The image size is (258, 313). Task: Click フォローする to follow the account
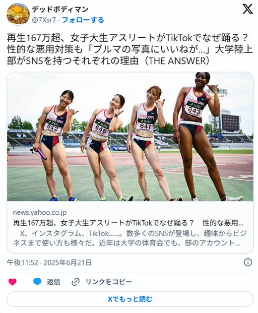pyautogui.click(x=83, y=20)
